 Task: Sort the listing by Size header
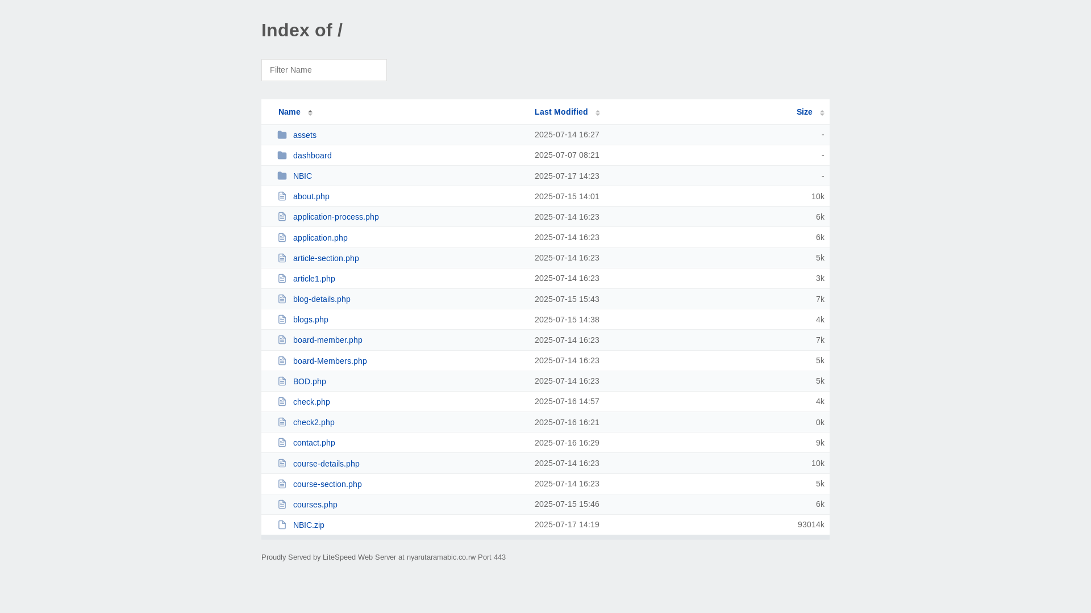[804, 112]
